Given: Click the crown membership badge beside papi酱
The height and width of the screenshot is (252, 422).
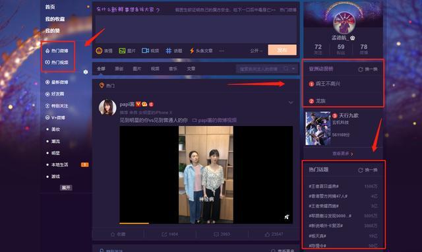Looking at the screenshot, I should [144, 104].
